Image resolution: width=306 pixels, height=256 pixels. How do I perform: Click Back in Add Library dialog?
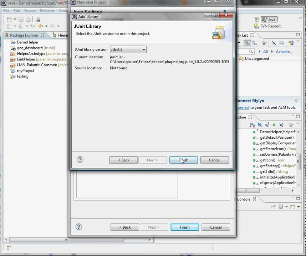(x=123, y=160)
